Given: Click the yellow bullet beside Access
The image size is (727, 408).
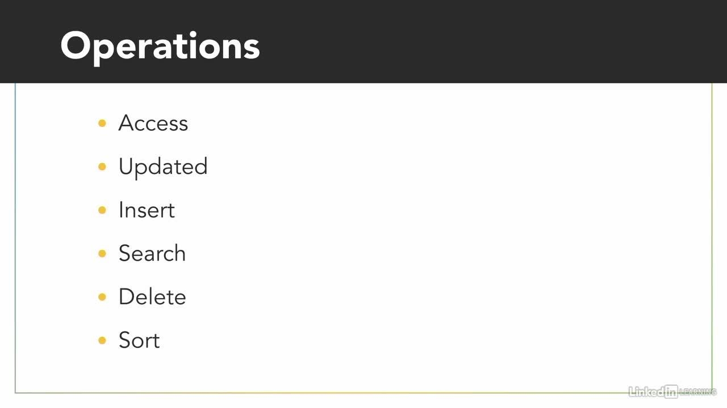Looking at the screenshot, I should coord(102,123).
